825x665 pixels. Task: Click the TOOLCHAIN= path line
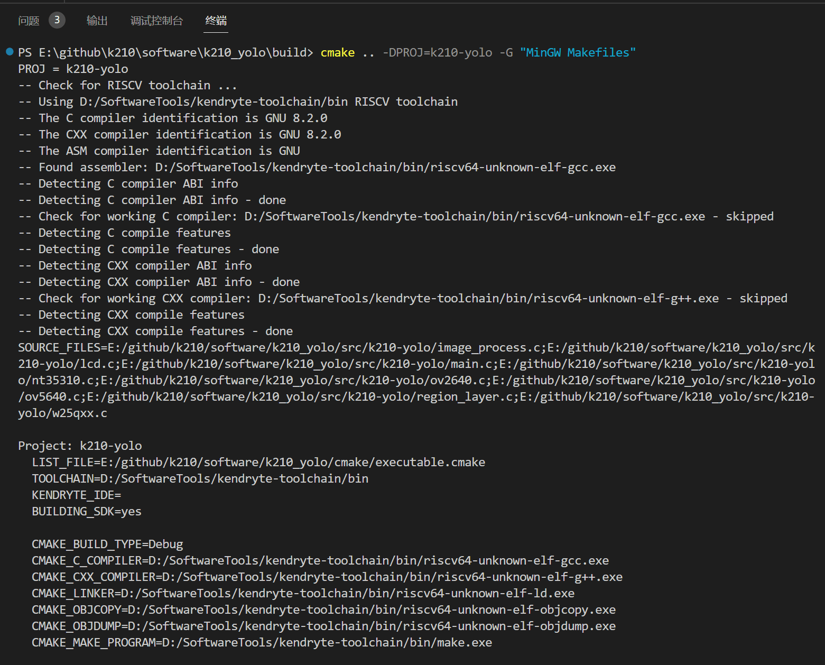click(x=200, y=479)
